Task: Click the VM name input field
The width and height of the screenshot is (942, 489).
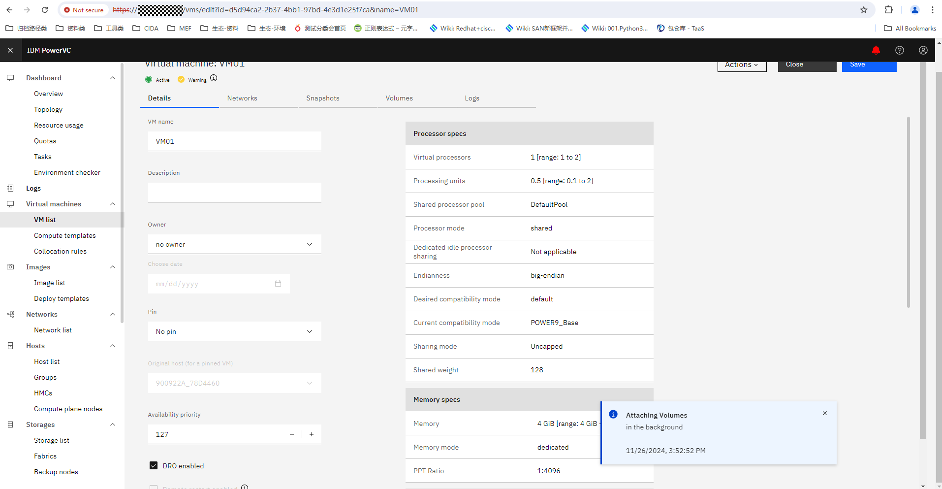Action: (x=234, y=141)
